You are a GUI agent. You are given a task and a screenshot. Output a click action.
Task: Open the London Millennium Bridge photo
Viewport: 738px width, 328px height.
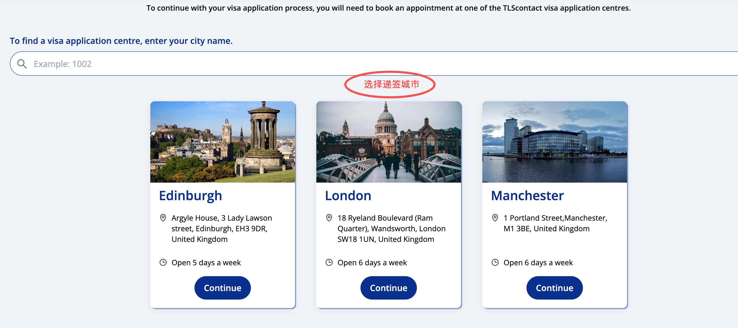388,142
